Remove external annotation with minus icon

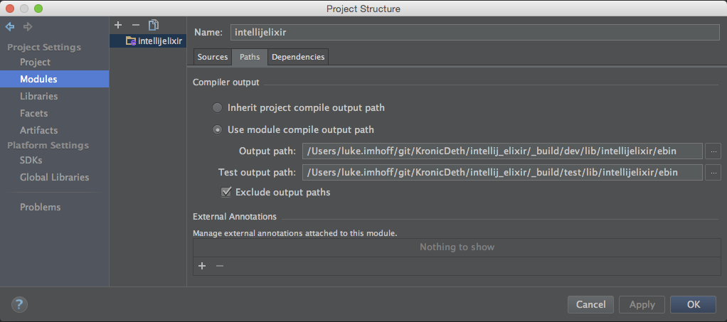[x=220, y=265]
